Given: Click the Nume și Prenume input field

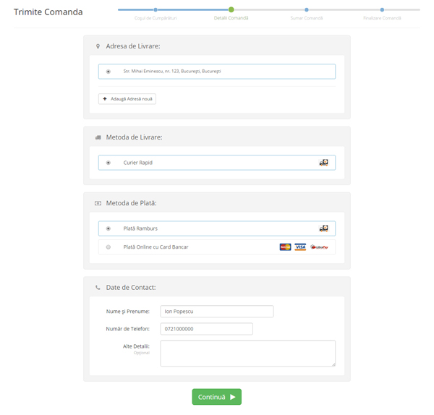Looking at the screenshot, I should [217, 312].
